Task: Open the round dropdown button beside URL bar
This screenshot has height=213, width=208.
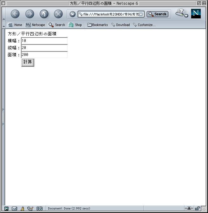Action: [73, 14]
